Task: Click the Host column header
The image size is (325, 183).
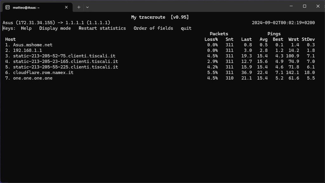Action: (10, 39)
